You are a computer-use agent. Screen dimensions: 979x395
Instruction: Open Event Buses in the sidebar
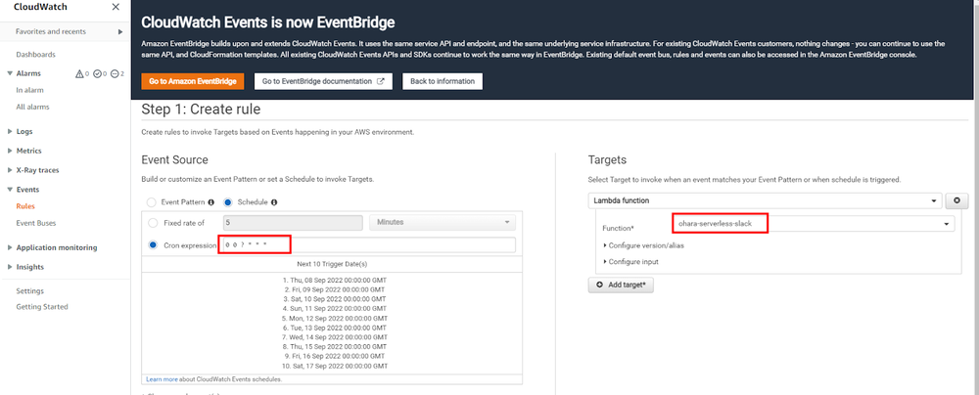tap(34, 223)
